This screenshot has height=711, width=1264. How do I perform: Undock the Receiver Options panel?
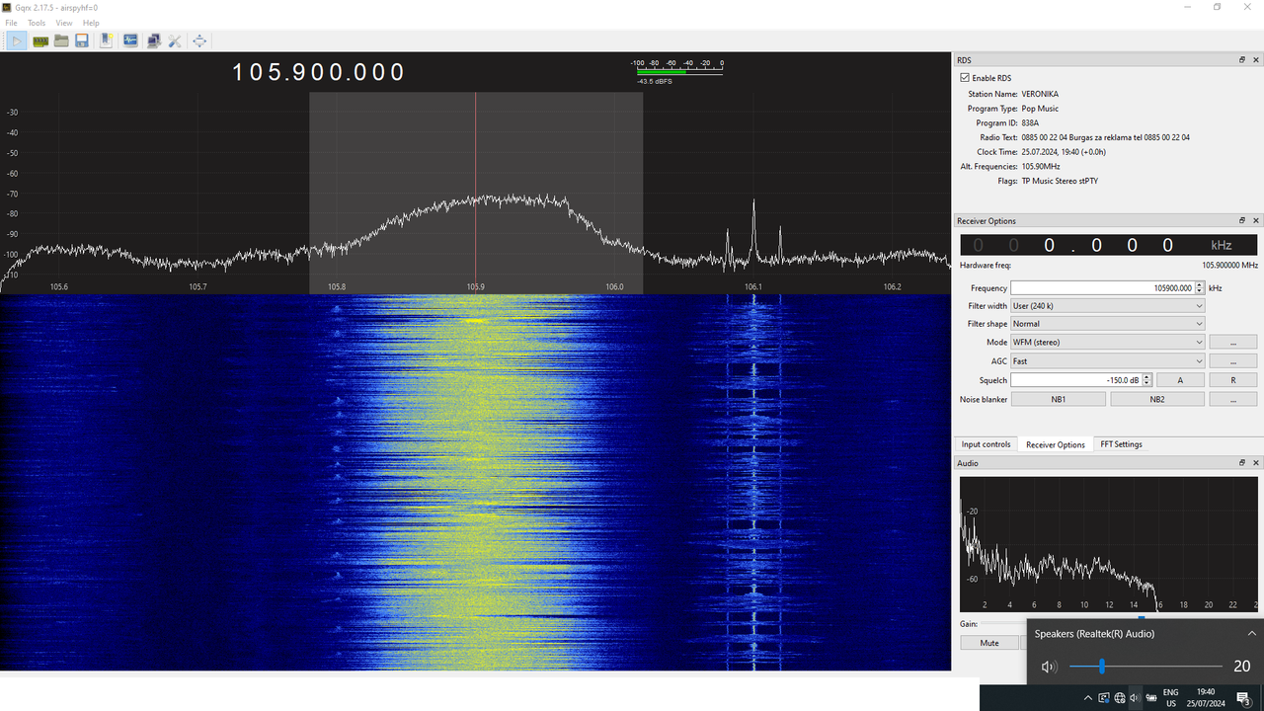click(1242, 220)
